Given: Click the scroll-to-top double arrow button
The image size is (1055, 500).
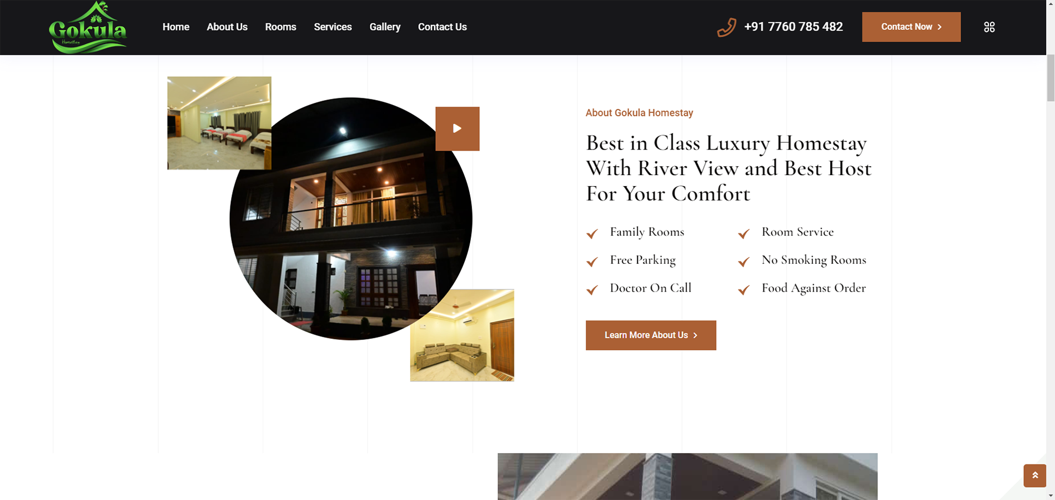Looking at the screenshot, I should click(1034, 476).
